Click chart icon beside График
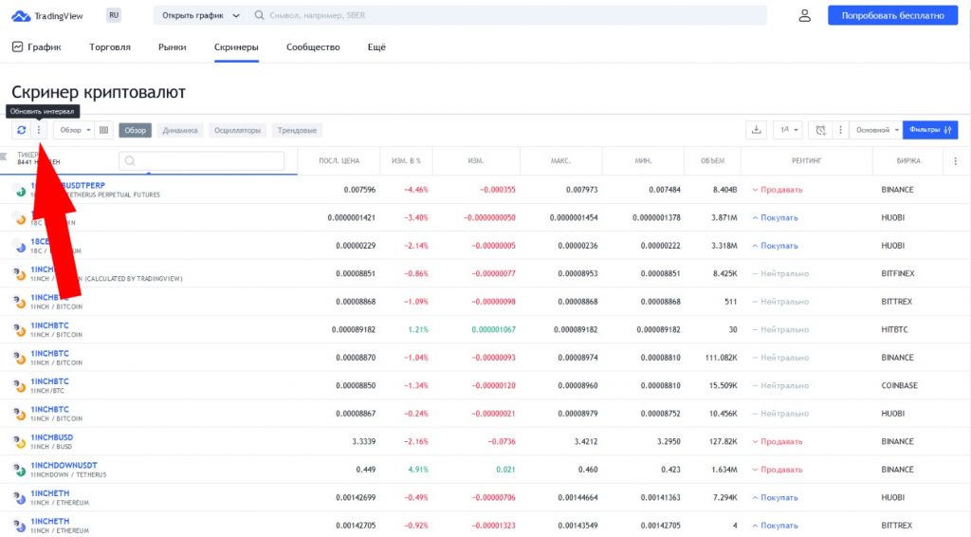This screenshot has width=971, height=537. [17, 47]
